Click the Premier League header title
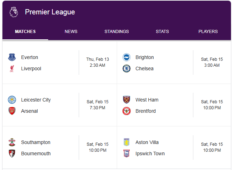This screenshot has width=232, height=170. click(x=50, y=12)
